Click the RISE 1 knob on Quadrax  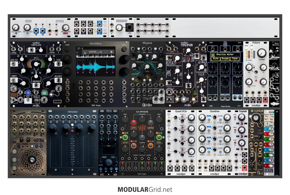[202, 118]
